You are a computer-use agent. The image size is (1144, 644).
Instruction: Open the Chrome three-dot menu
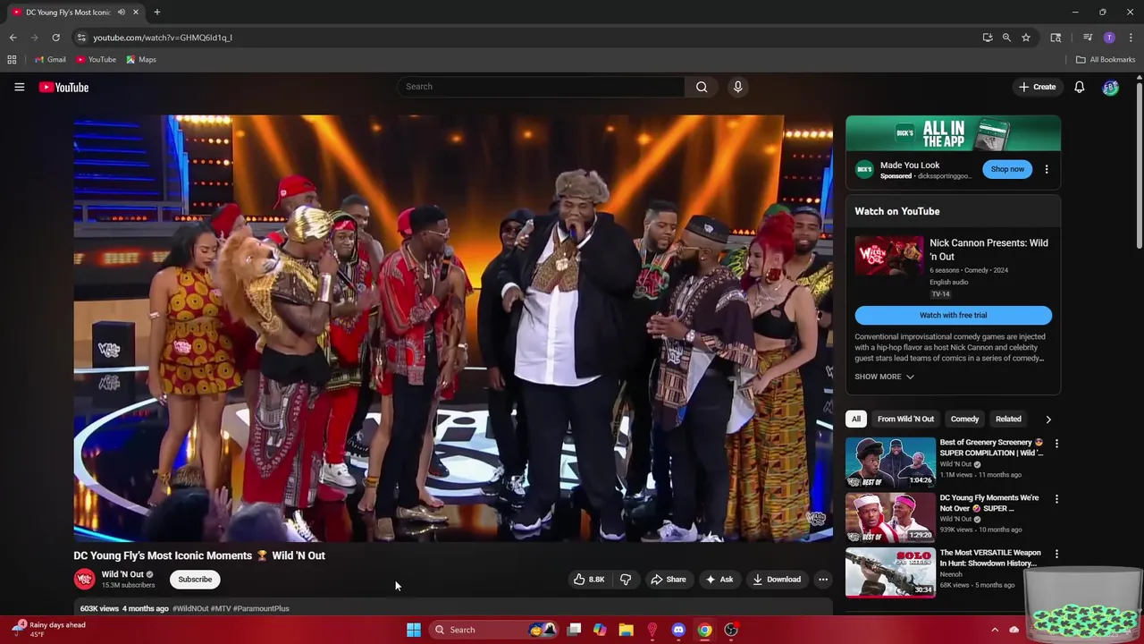point(1131,38)
